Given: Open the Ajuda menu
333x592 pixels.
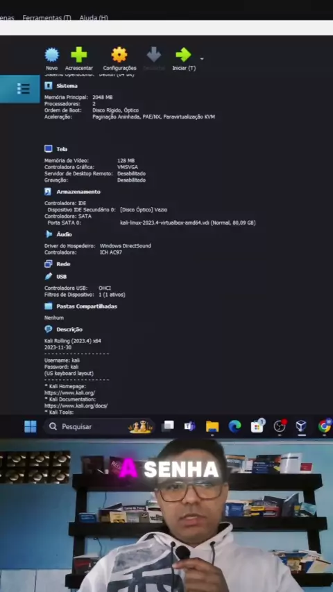Looking at the screenshot, I should point(94,18).
